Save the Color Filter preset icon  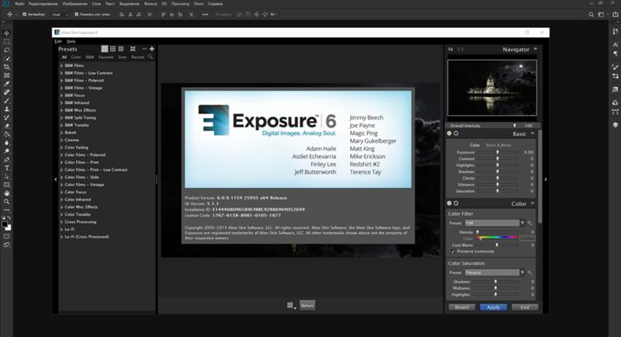[x=529, y=223]
